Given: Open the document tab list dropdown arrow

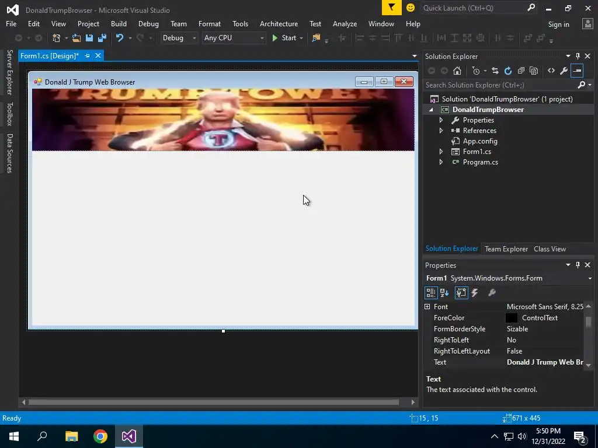Looking at the screenshot, I should (x=415, y=56).
